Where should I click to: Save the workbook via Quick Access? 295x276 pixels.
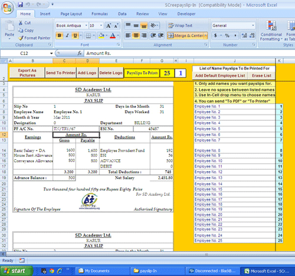click(x=21, y=4)
